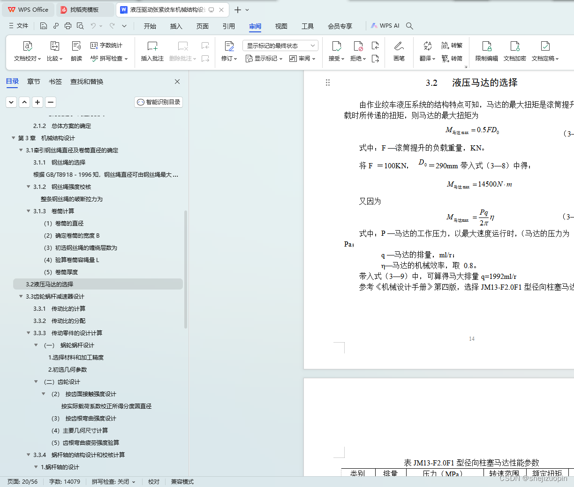Open the 显示标记的最终状态 dropdown
574x487 pixels.
coord(280,45)
